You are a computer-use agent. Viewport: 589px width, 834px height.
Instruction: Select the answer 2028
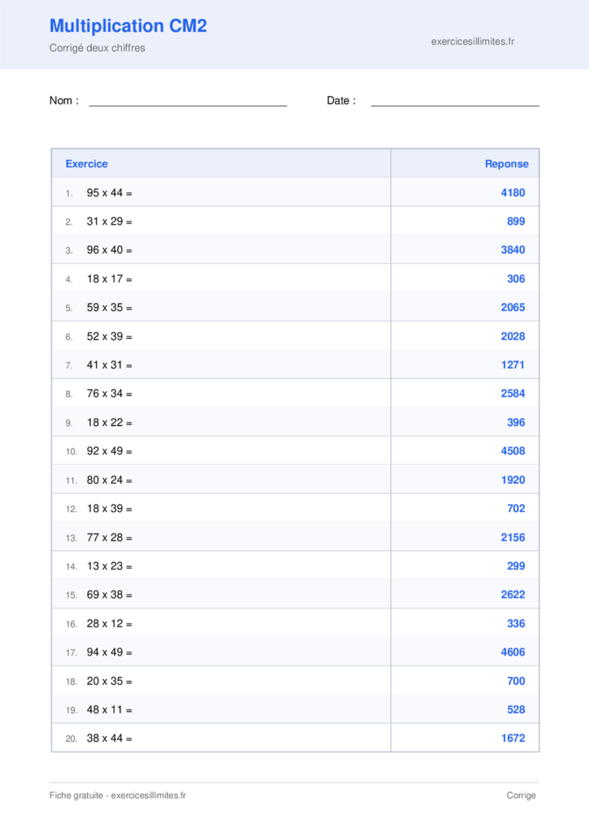(513, 336)
